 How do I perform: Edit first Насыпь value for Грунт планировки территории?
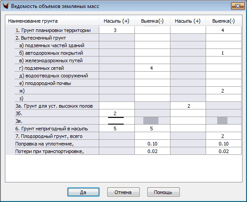point(117,30)
